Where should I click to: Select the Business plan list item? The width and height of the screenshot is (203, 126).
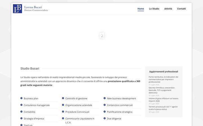pyautogui.click(x=31, y=99)
